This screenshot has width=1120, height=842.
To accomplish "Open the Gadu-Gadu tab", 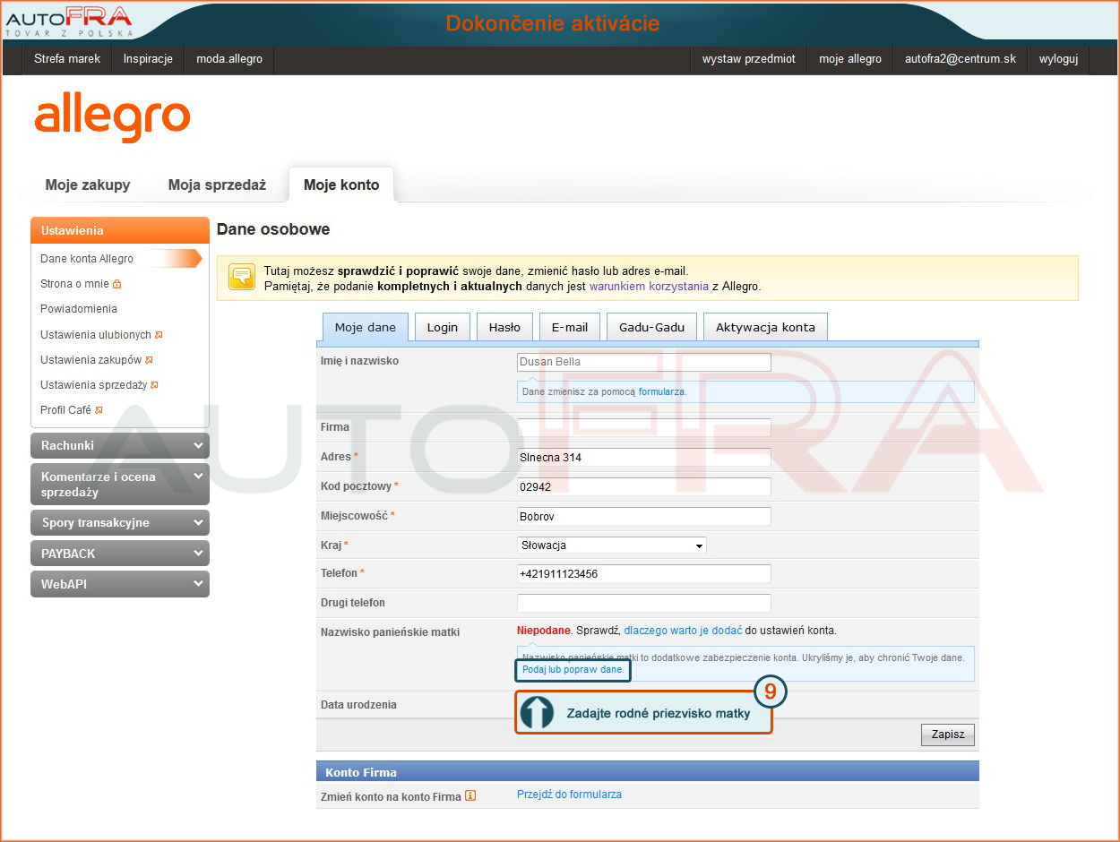I will (651, 328).
